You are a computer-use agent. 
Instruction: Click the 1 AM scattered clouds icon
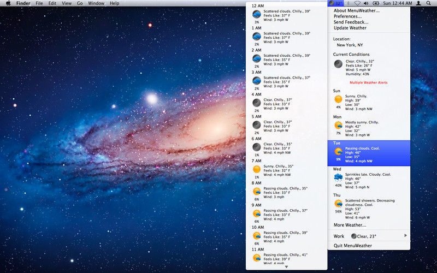pos(257,37)
